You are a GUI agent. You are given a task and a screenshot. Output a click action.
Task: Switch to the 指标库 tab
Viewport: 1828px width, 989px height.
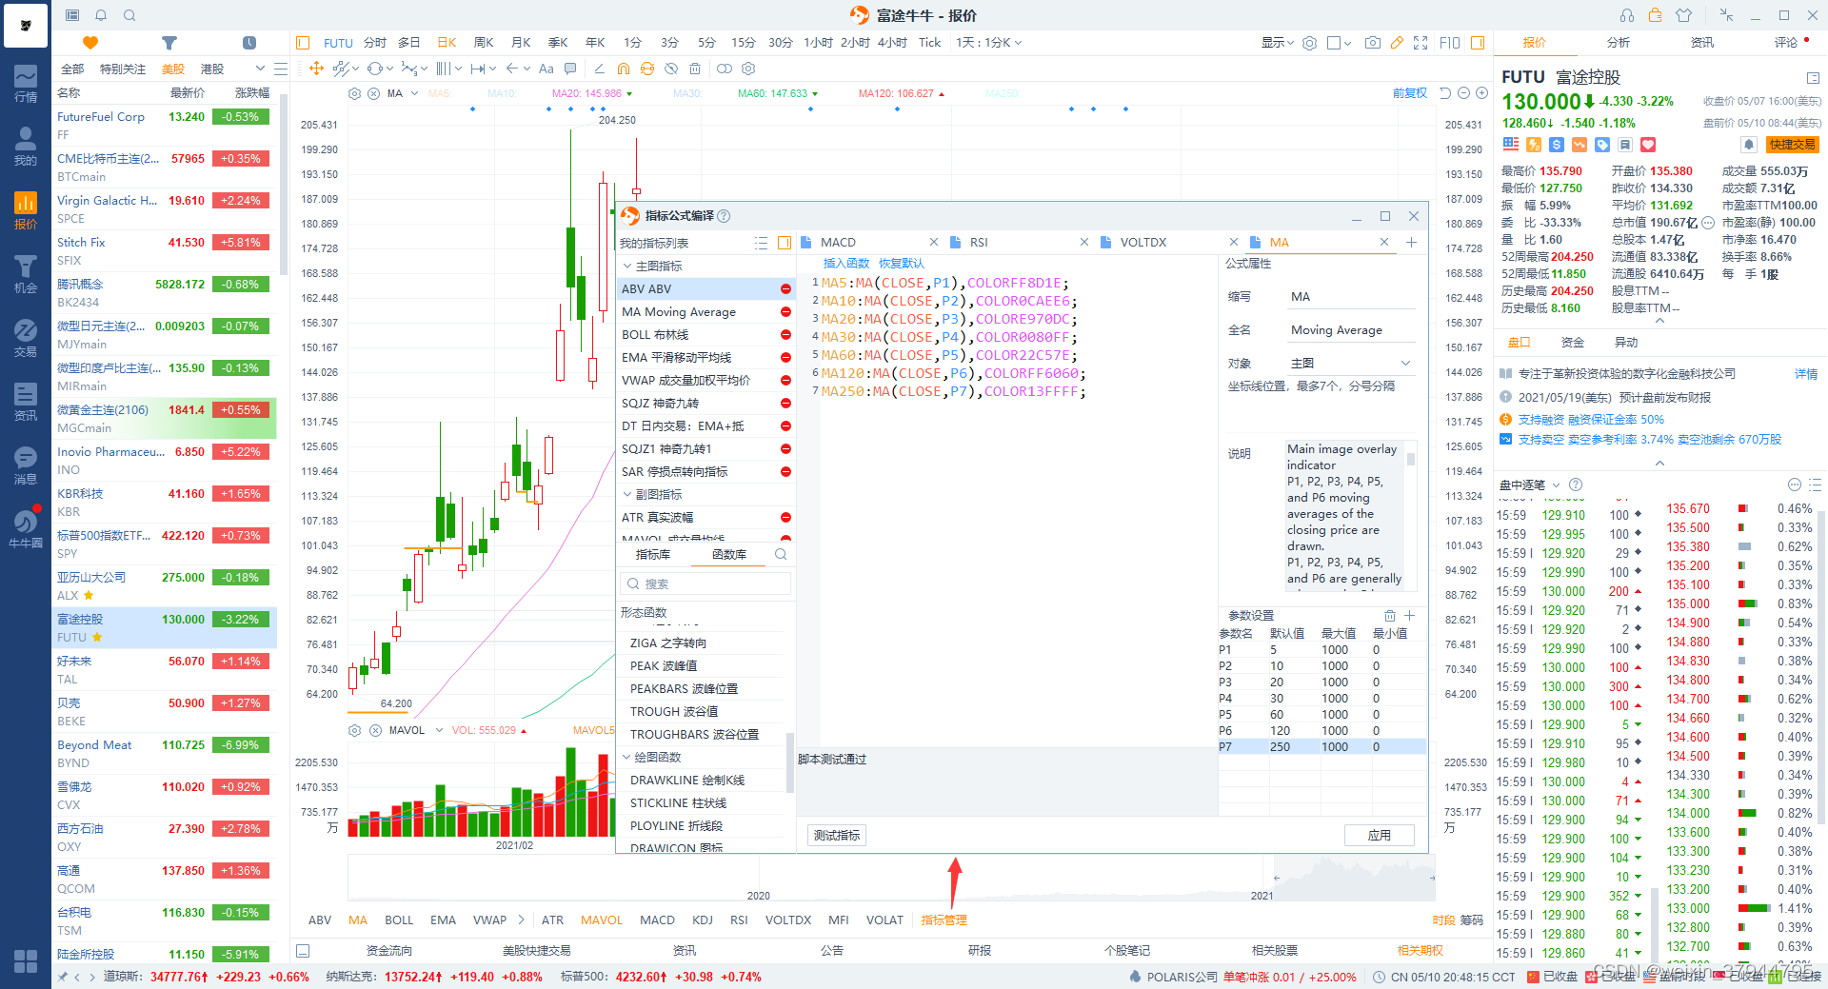[653, 554]
